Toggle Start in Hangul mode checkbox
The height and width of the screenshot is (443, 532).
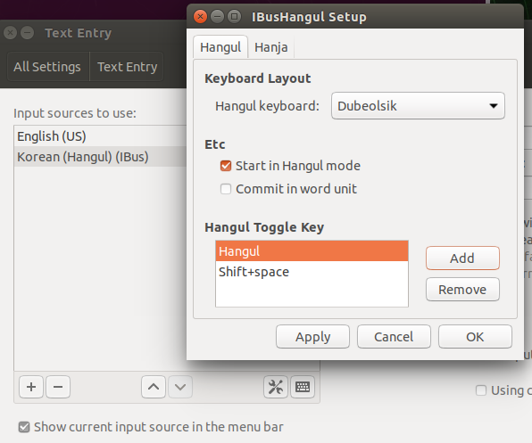[226, 166]
